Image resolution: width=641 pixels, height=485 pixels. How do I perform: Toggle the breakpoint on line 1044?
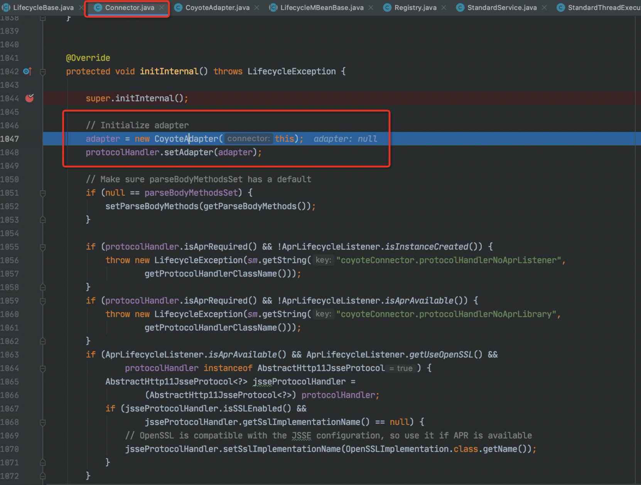click(x=29, y=98)
